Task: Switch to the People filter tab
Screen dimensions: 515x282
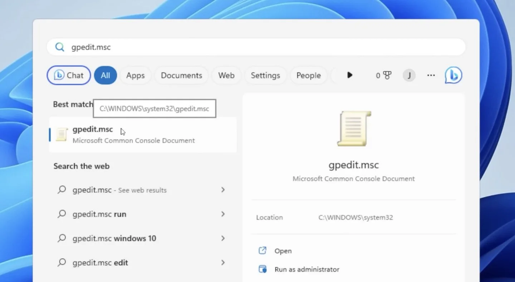Action: click(309, 75)
